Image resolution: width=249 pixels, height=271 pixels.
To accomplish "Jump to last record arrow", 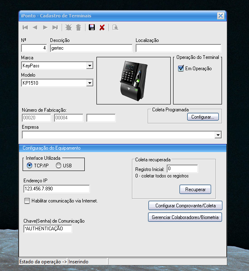I will [55, 27].
